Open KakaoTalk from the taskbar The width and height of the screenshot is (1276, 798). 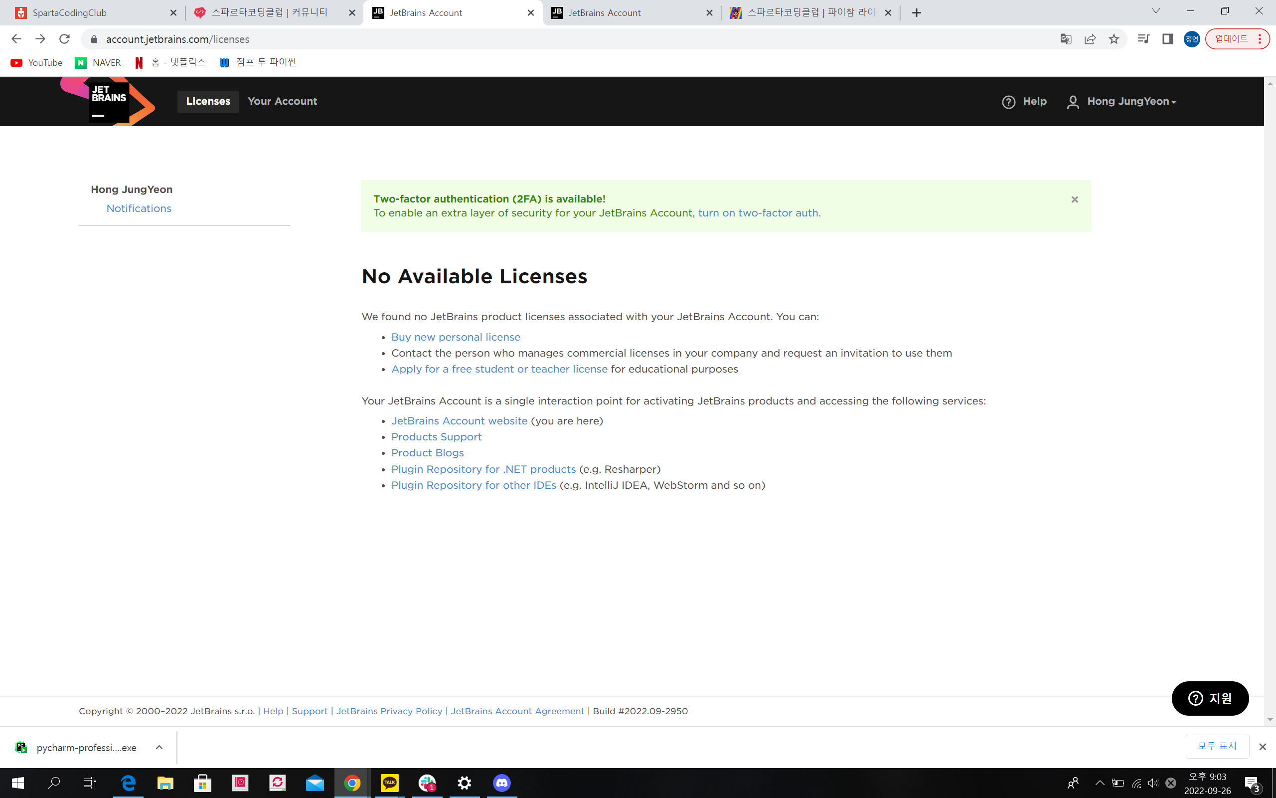click(x=390, y=783)
